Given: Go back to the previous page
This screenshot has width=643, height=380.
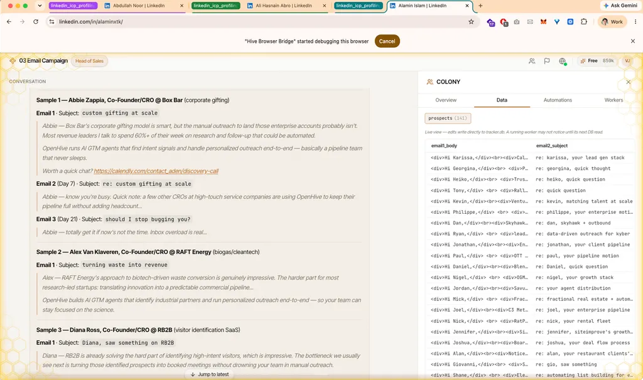Looking at the screenshot, I should click(x=9, y=22).
